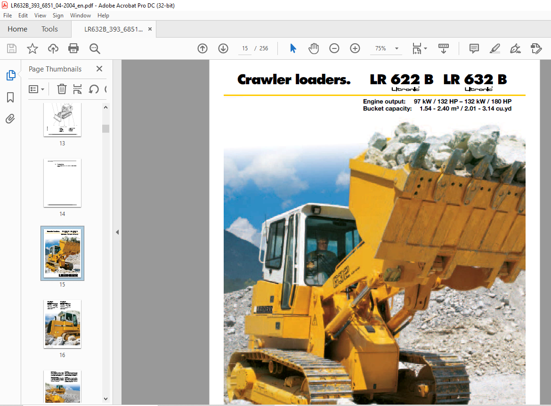
Task: Click thumbnails scrollbar up arrow
Action: coord(106,107)
